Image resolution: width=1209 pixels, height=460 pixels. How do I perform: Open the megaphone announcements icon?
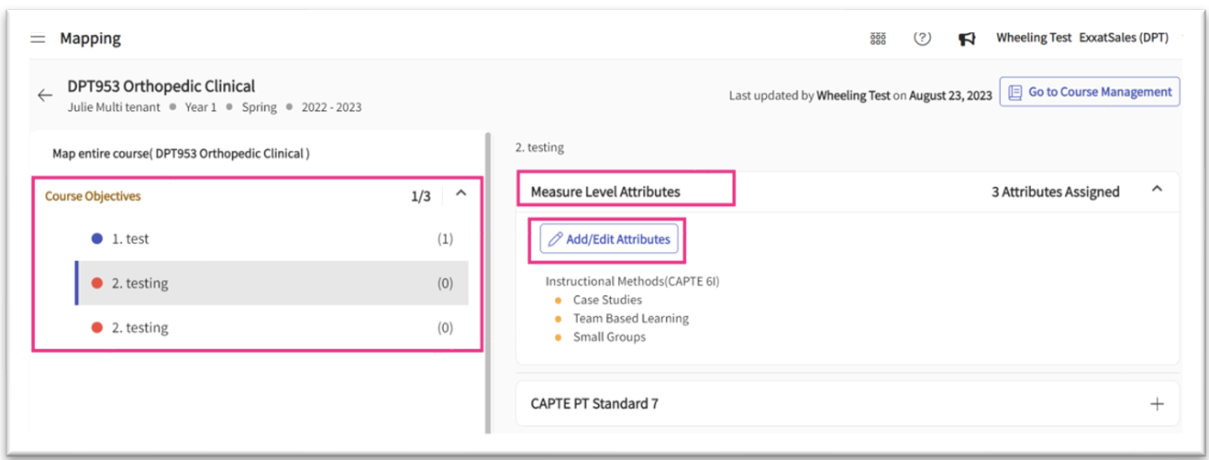(x=966, y=38)
